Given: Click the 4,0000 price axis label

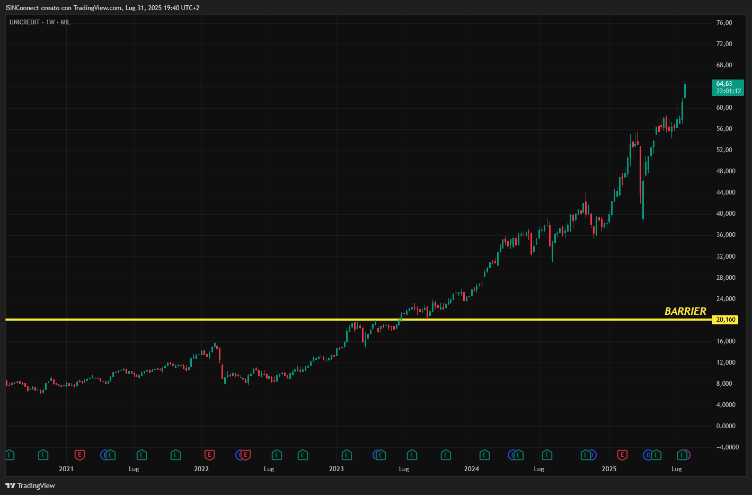Looking at the screenshot, I should 726,405.
